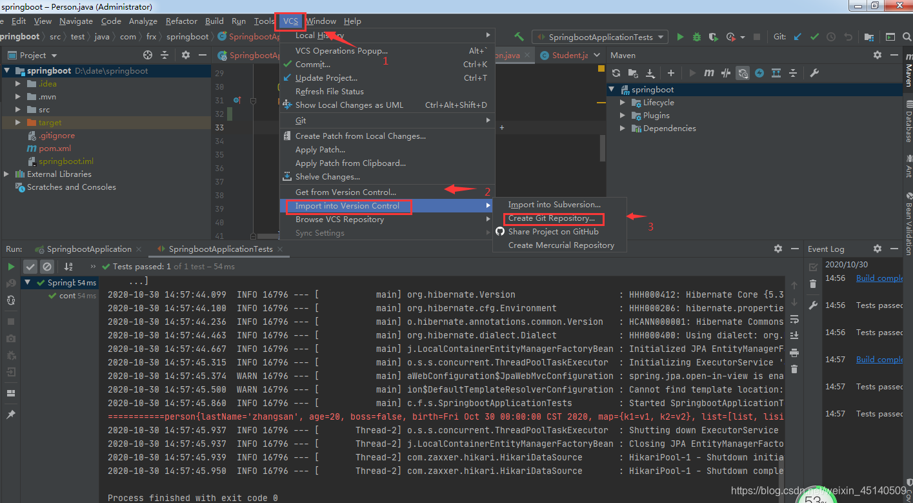Image resolution: width=913 pixels, height=503 pixels.
Task: Toggle Maven Offline Mode icon
Action: click(x=726, y=73)
